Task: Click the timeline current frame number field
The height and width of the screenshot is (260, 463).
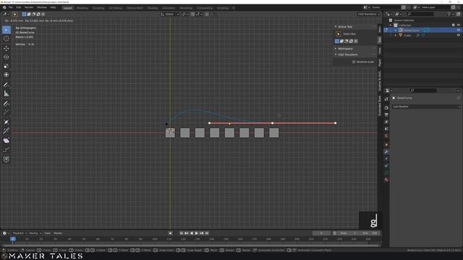Action: click(321, 233)
